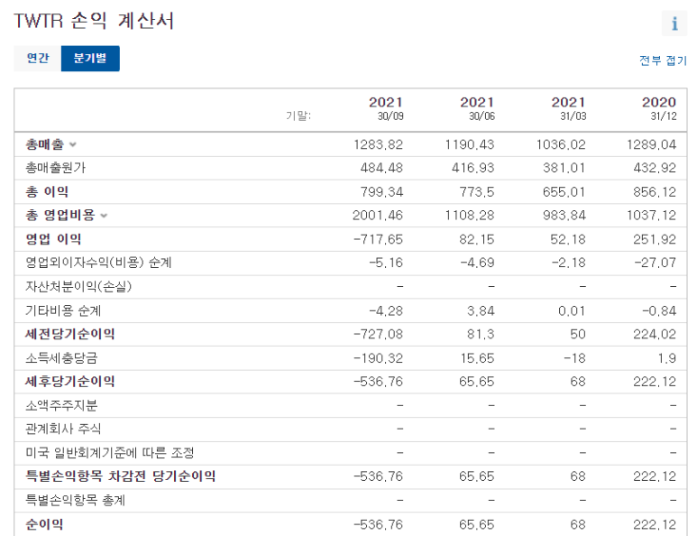Viewport: 697px width, 536px height.
Task: Click the 15.65 tax provision value
Action: 477,358
